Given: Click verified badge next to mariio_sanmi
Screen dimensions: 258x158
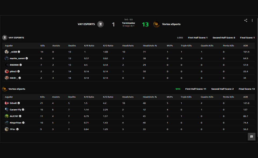Looking at the screenshot, I should [27, 58].
